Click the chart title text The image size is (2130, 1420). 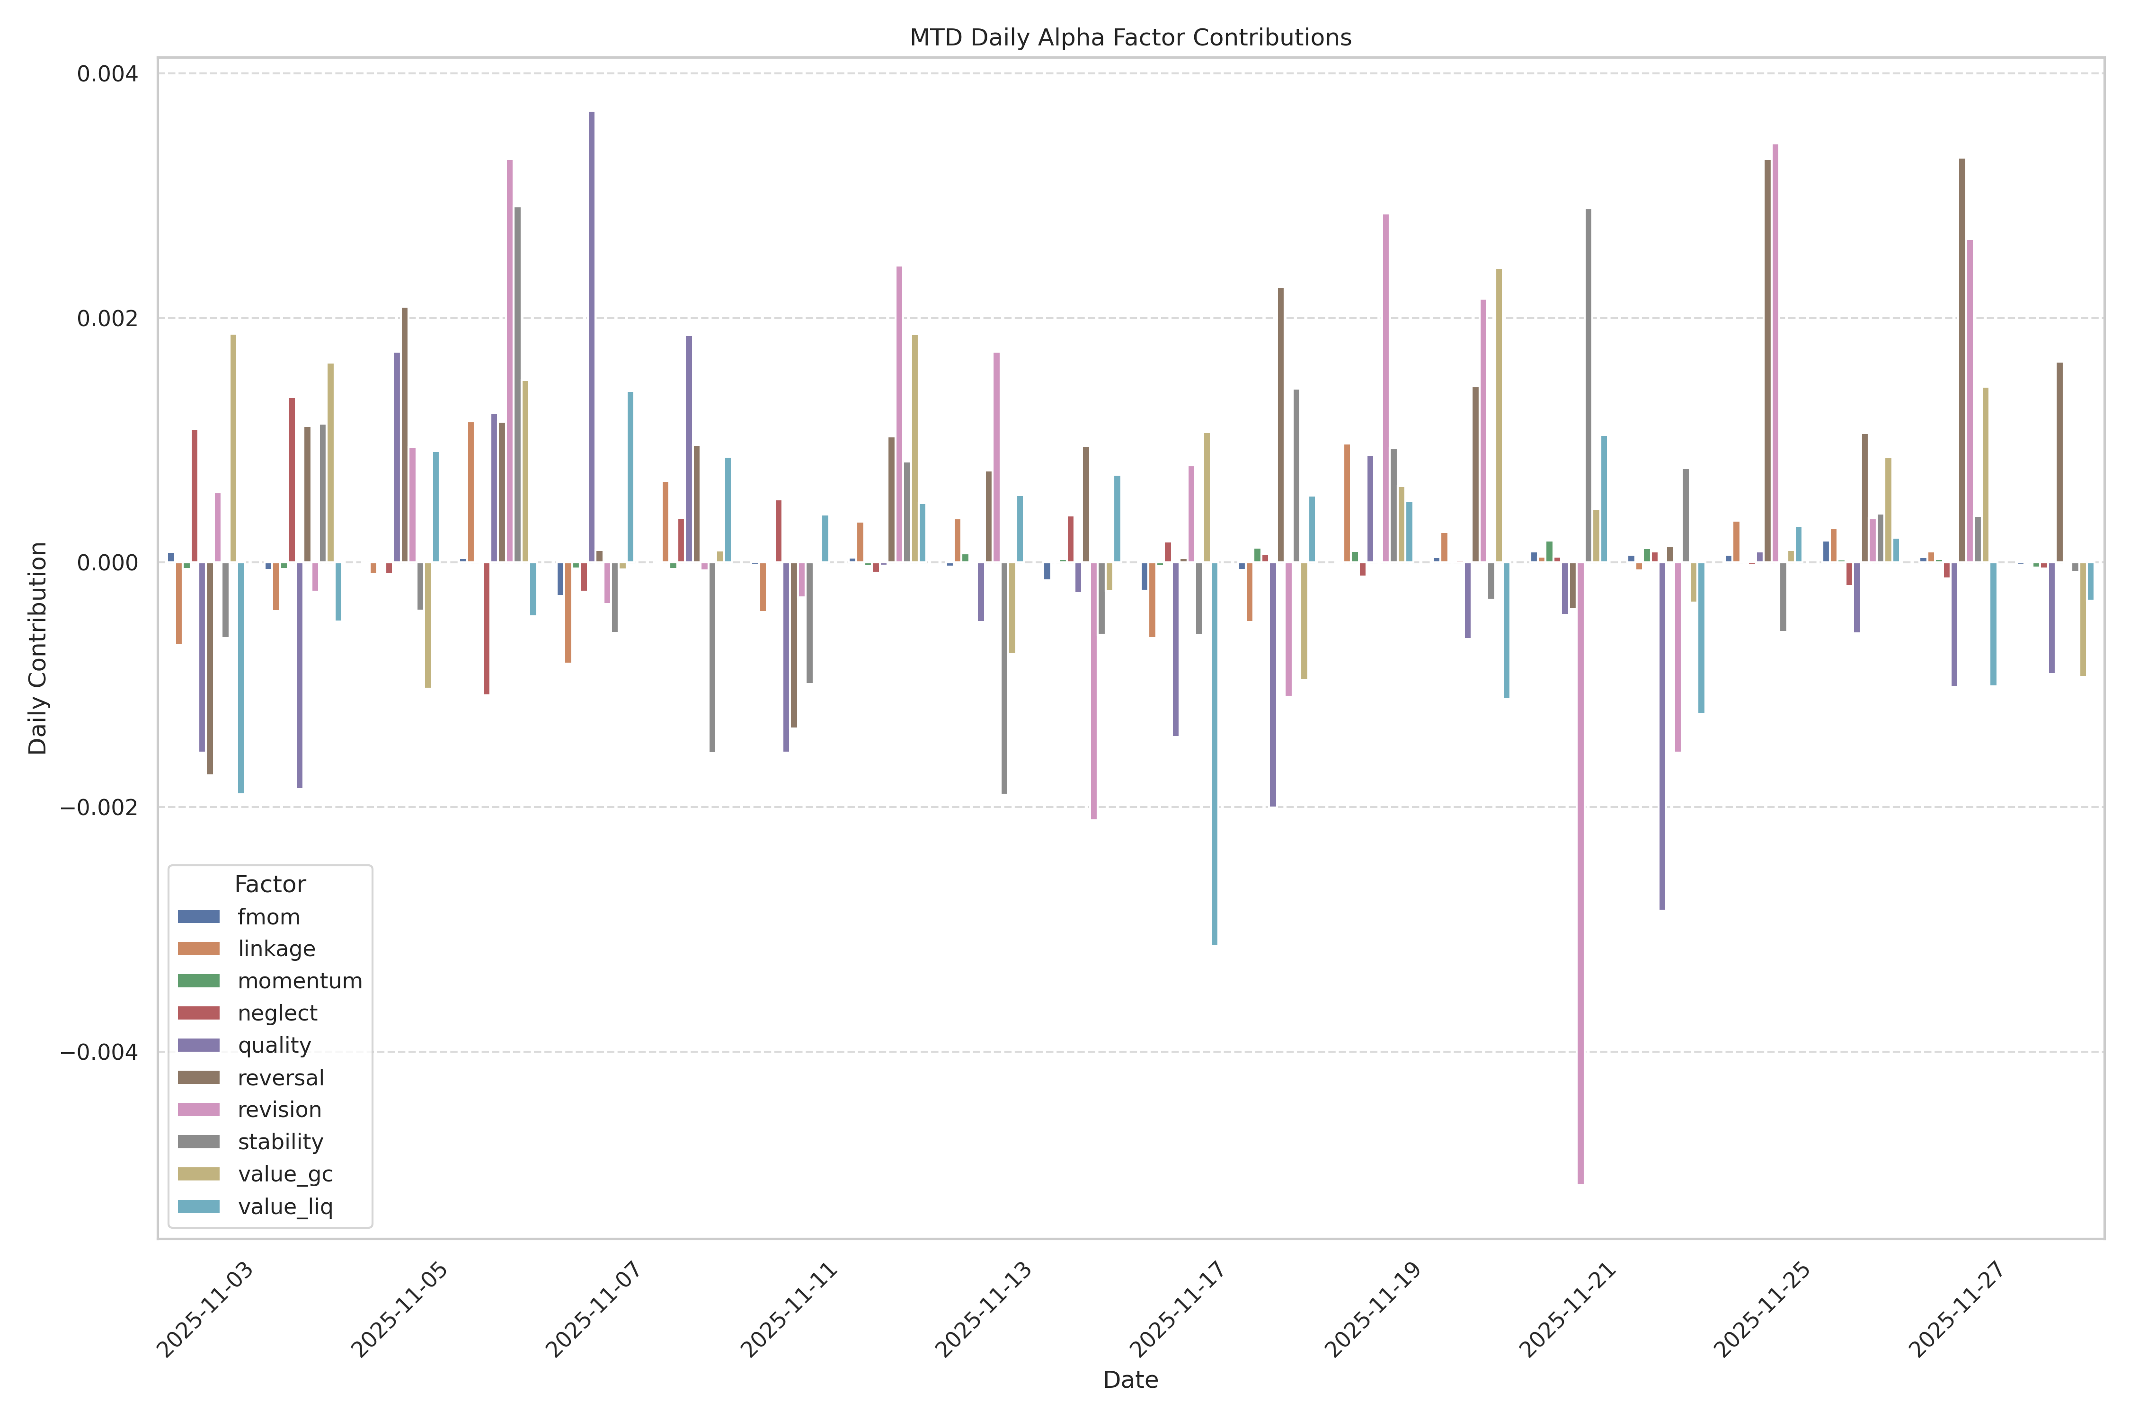[x=1130, y=37]
